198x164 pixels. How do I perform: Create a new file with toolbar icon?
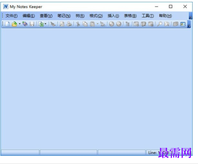pos(7,24)
